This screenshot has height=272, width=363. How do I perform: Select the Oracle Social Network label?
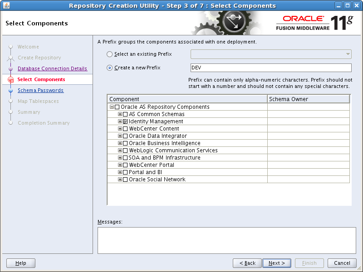[157, 180]
